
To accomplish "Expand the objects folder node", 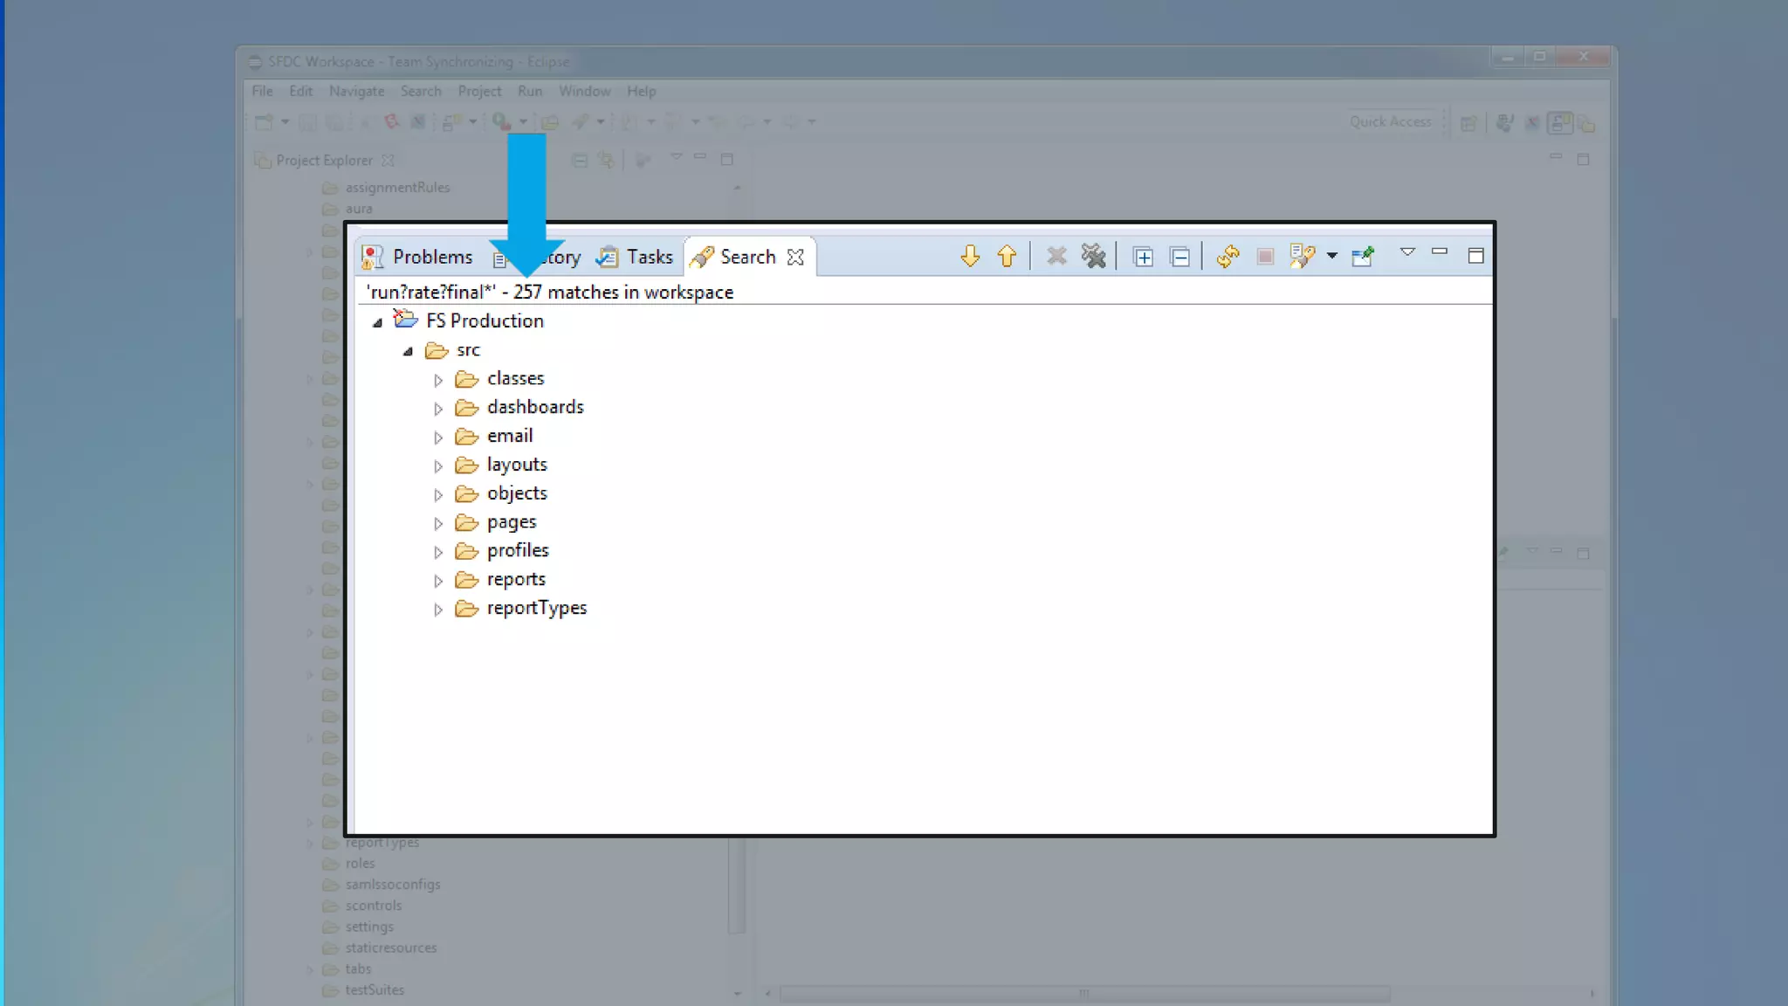I will [438, 495].
